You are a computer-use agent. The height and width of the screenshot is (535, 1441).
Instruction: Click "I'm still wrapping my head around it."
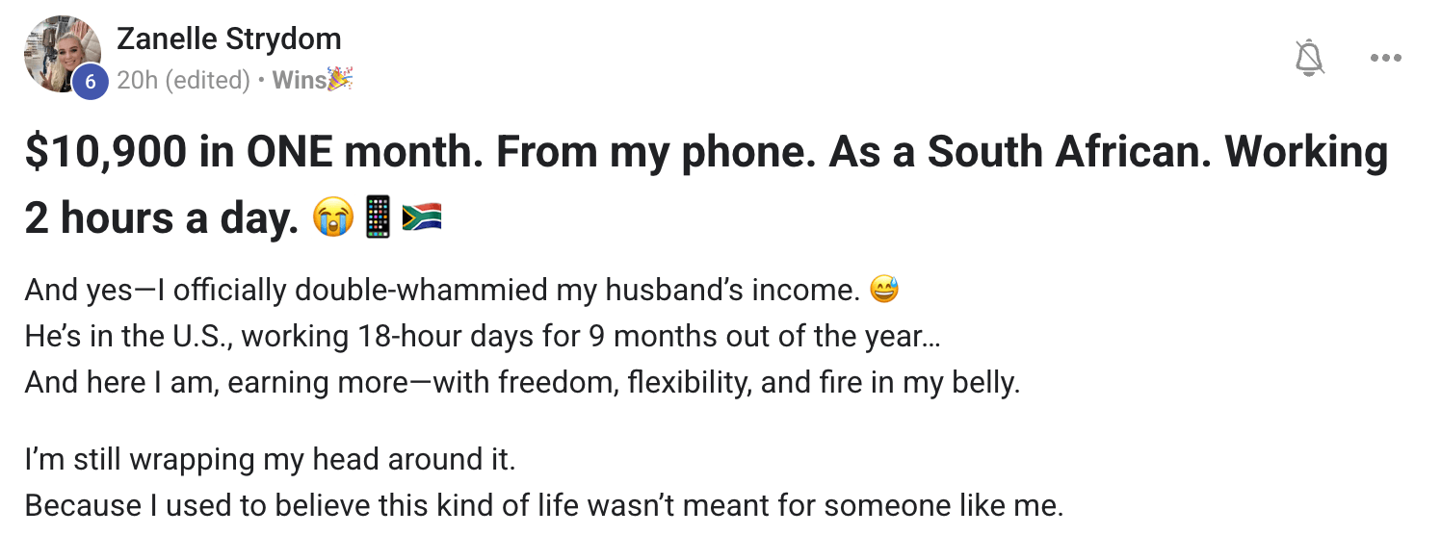click(271, 460)
